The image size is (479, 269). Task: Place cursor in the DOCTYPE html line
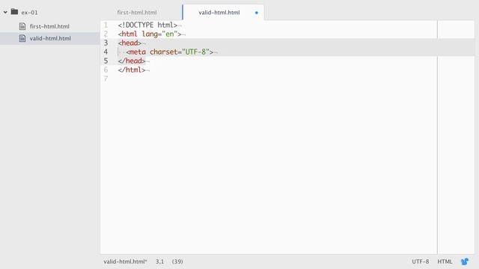(147, 25)
